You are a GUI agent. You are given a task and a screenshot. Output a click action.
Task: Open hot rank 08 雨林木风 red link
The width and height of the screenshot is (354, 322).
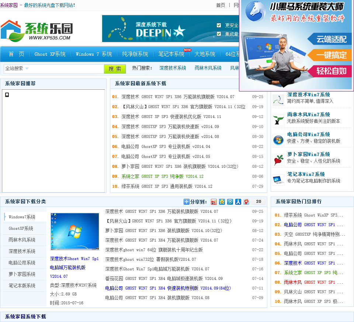[313, 282]
